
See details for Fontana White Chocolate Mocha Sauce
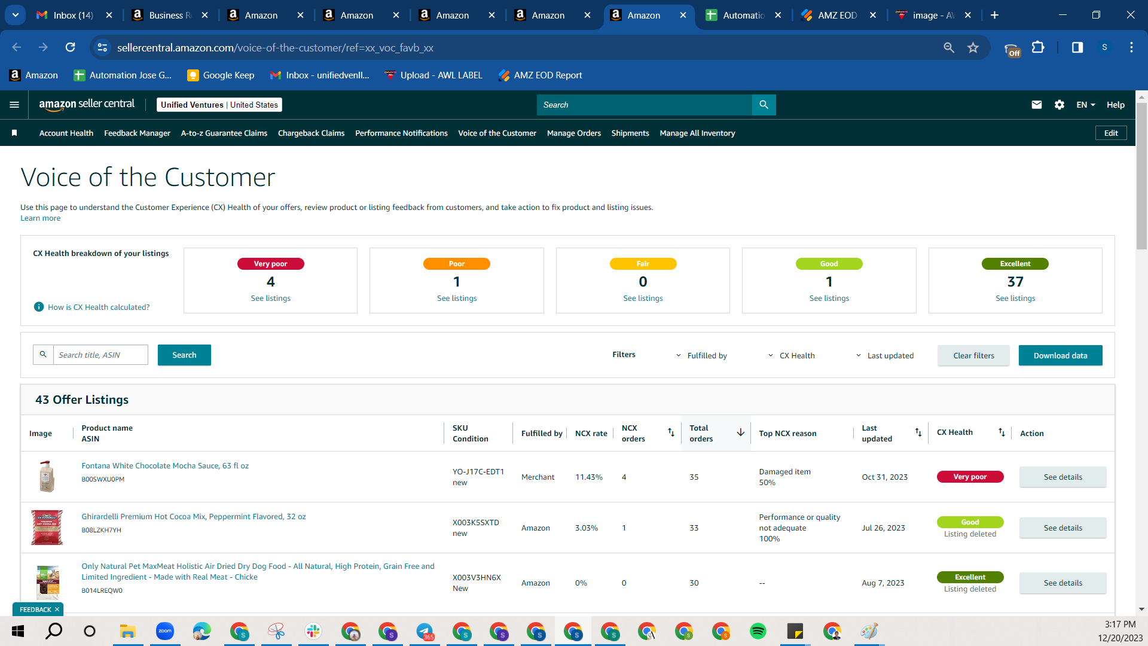[x=1062, y=477]
